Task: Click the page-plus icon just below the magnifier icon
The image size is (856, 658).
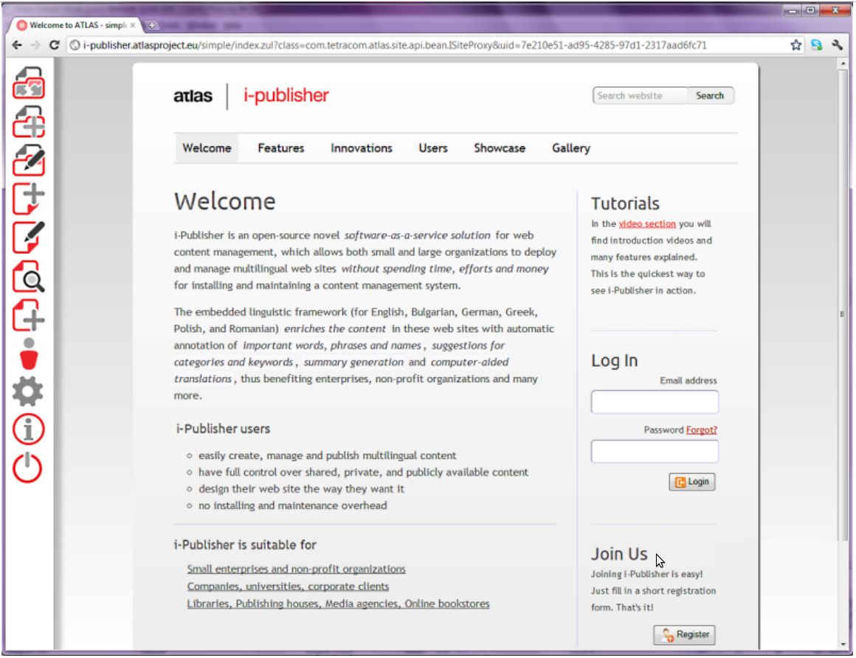Action: (x=29, y=315)
